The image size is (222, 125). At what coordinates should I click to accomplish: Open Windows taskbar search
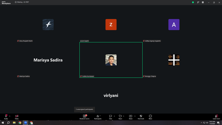[8, 123]
